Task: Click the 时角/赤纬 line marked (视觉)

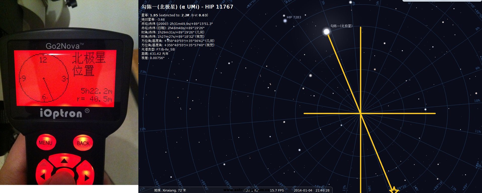Action: click(x=173, y=36)
